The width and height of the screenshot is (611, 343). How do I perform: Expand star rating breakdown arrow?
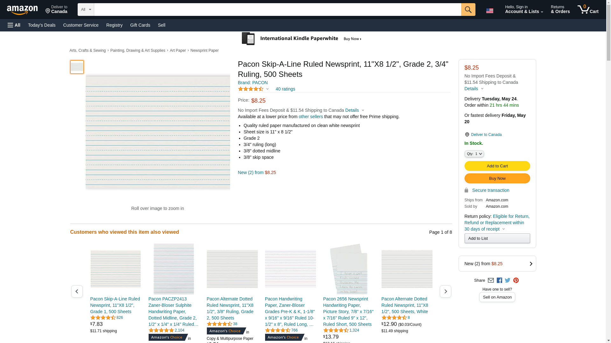267,89
